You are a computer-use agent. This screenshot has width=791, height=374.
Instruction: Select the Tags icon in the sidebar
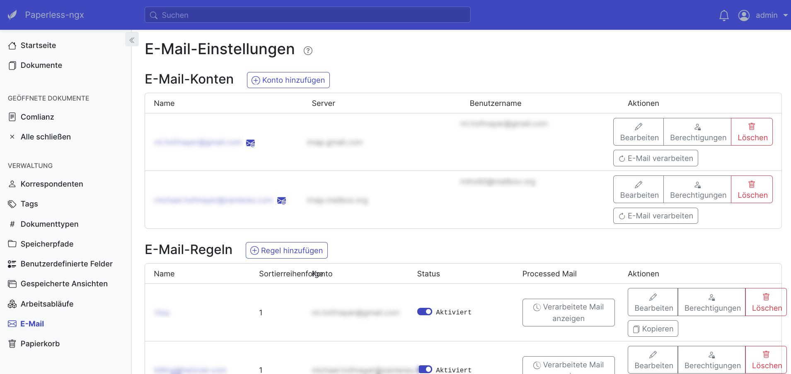[12, 204]
